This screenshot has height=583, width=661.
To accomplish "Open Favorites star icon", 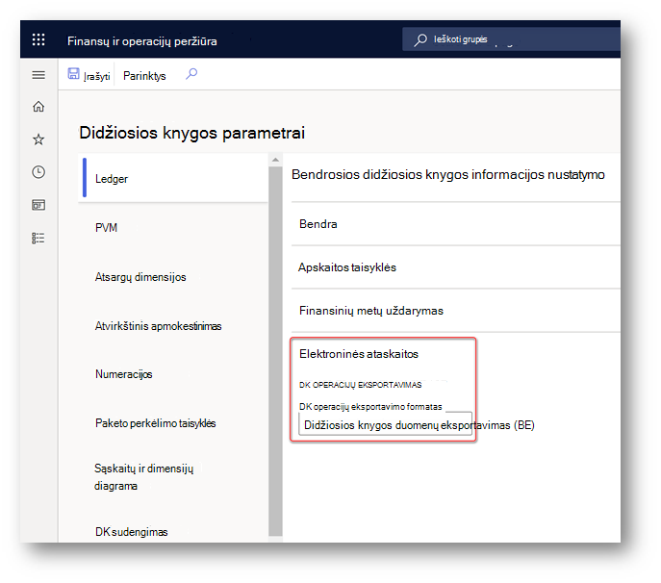I will pos(38,139).
